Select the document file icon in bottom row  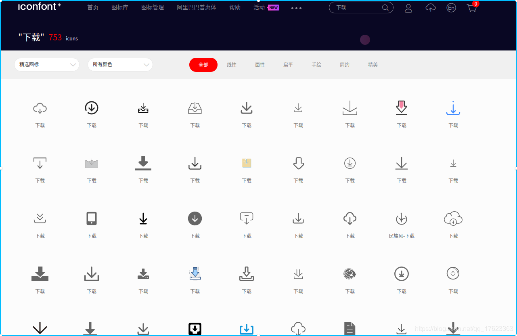[350, 329]
